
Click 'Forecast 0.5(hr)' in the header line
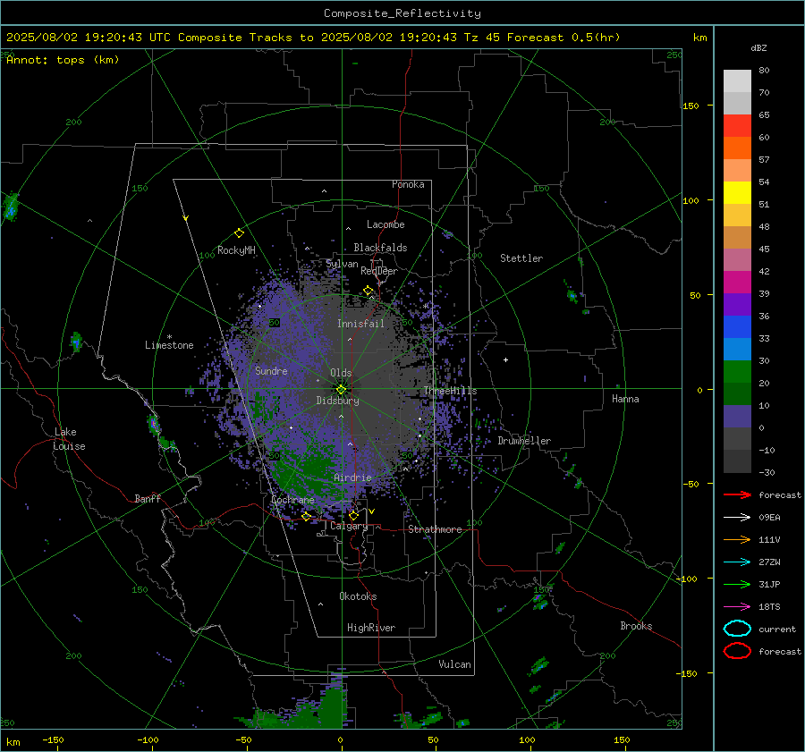(563, 38)
